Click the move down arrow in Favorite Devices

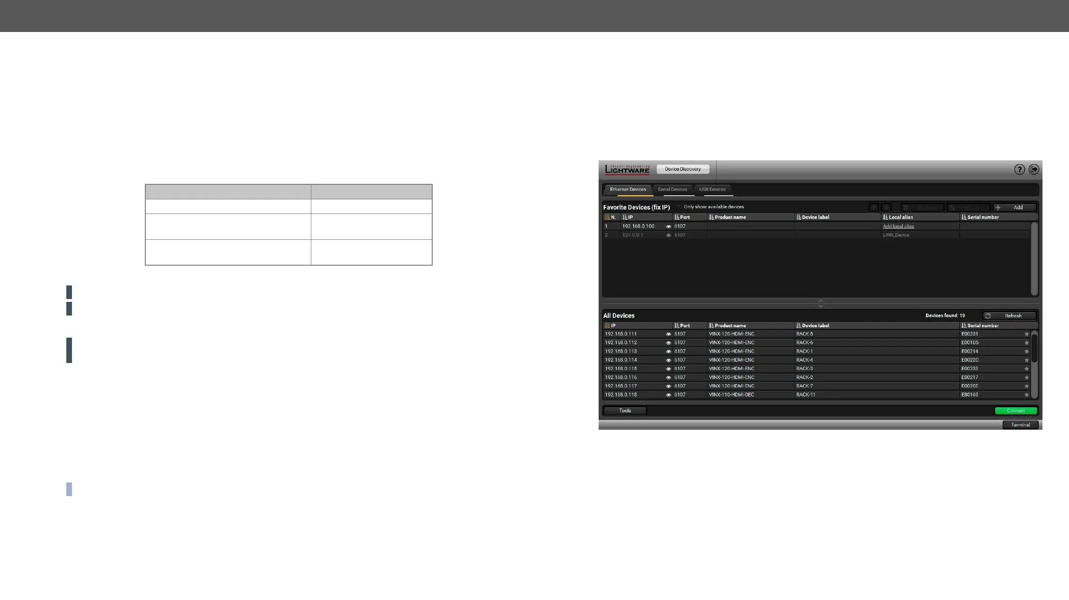pos(886,207)
